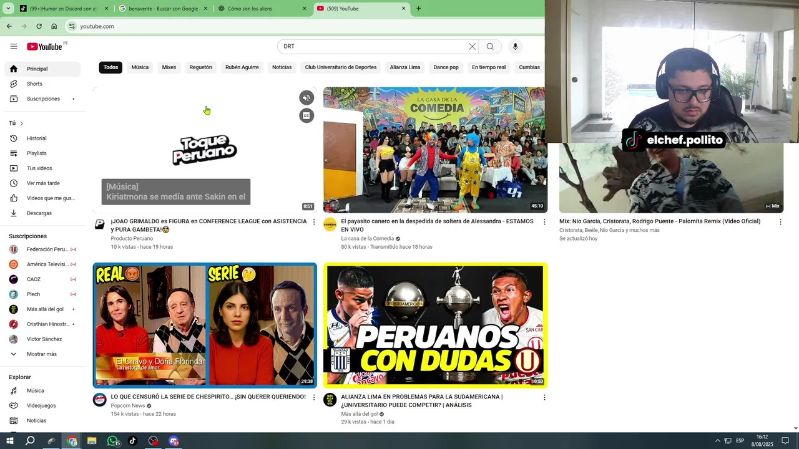Expand subscriptions with Mostrar más
The height and width of the screenshot is (449, 799).
(x=42, y=354)
